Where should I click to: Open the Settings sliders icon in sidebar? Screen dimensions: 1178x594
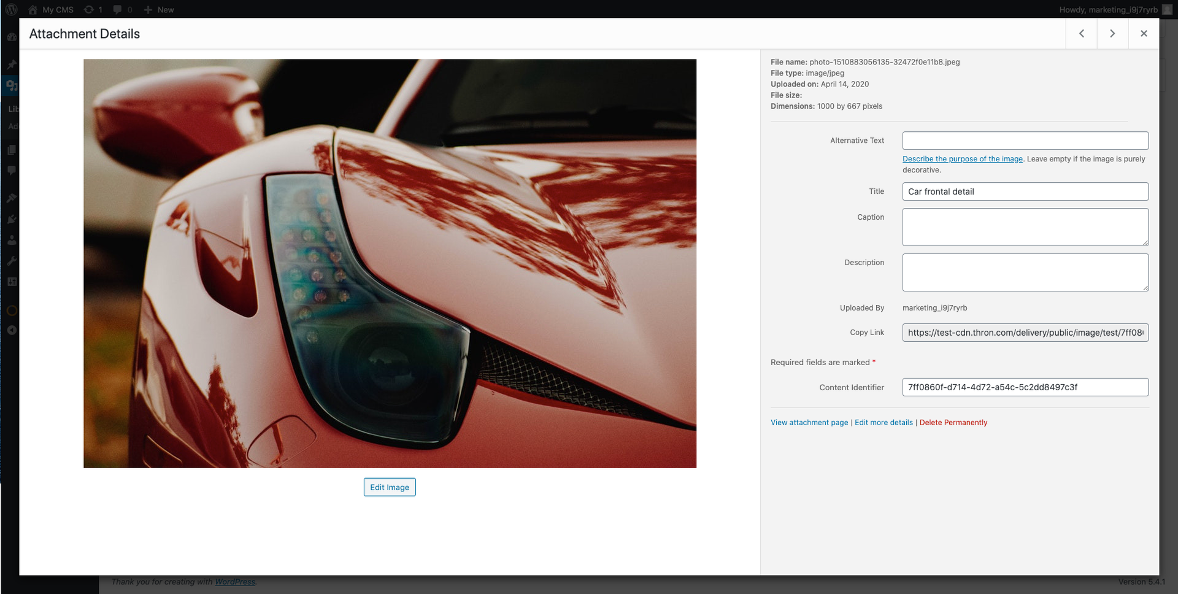point(11,282)
